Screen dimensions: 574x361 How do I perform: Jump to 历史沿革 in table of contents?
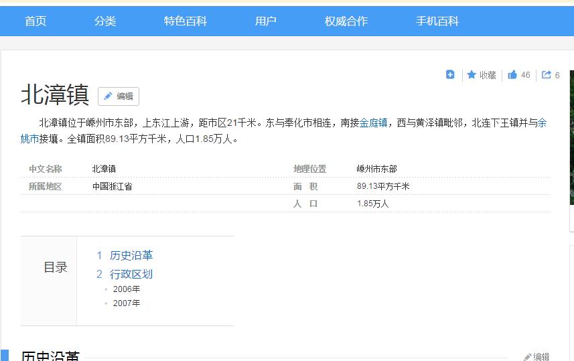pyautogui.click(x=131, y=256)
